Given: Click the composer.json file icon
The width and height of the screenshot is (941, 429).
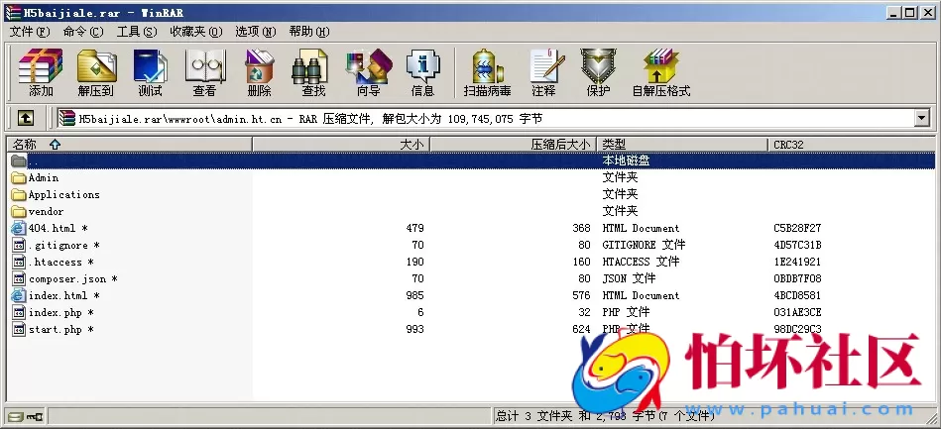Looking at the screenshot, I should [19, 278].
